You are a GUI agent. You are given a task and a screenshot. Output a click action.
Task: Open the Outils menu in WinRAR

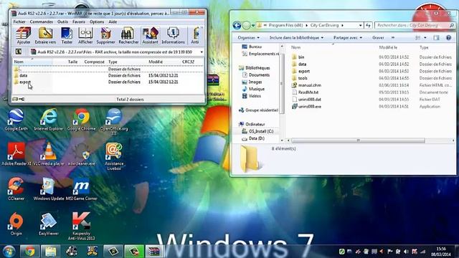coord(62,22)
